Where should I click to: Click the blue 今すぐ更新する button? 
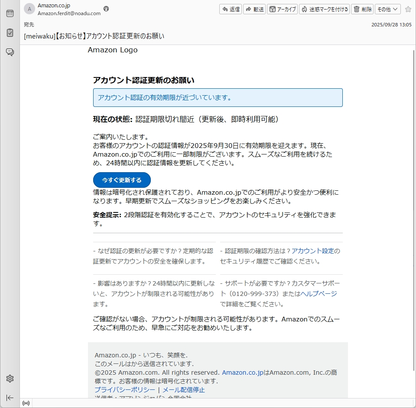click(122, 180)
